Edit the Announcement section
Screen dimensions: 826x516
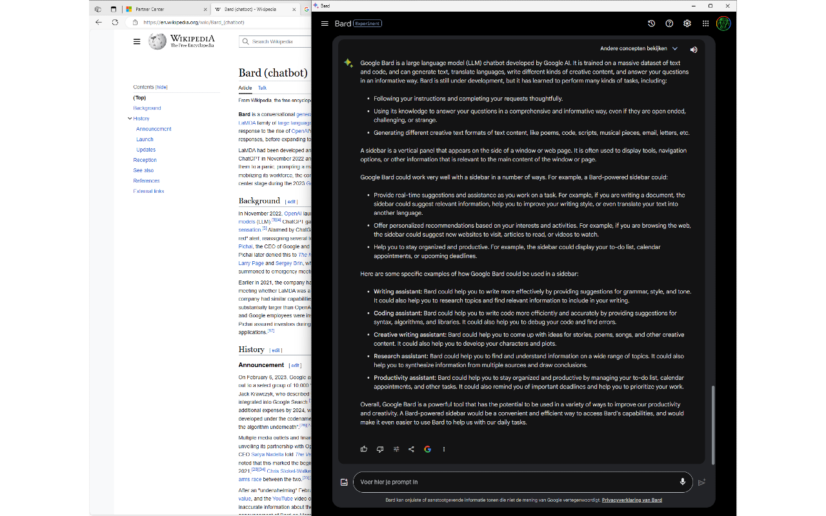(295, 366)
